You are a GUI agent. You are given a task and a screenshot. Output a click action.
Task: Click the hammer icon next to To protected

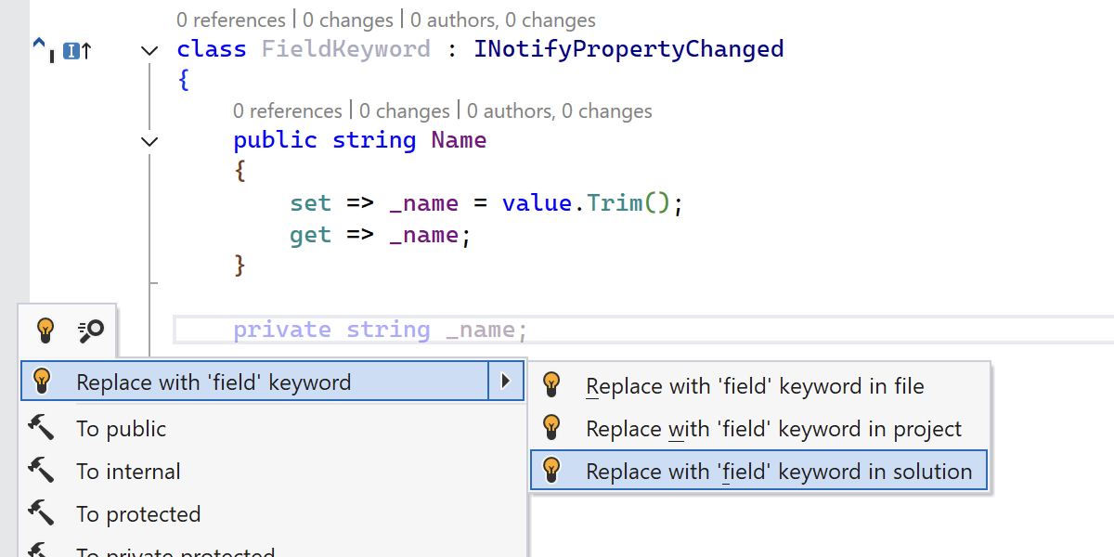41,514
